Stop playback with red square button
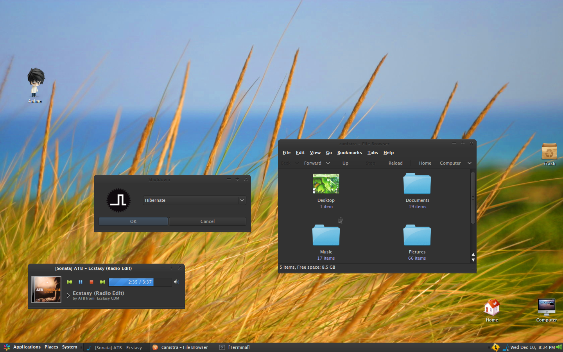Viewport: 563px width, 352px height. (91, 282)
